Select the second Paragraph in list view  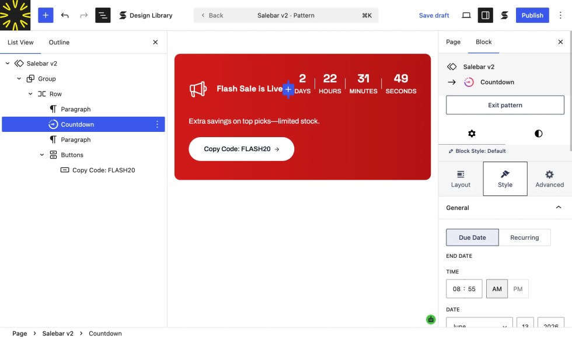[75, 139]
